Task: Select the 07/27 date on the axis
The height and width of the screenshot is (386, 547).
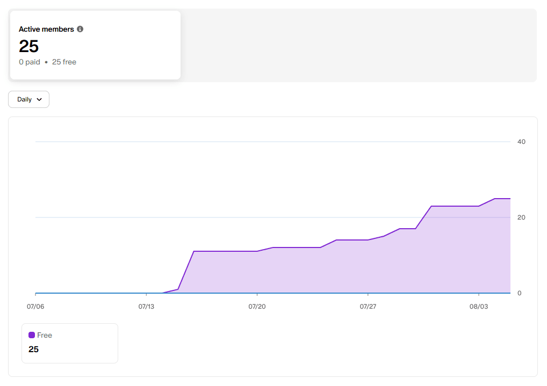Action: [x=368, y=307]
